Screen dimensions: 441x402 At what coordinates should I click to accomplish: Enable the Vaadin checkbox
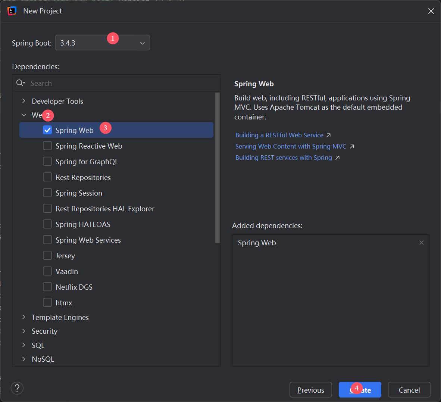coord(47,271)
